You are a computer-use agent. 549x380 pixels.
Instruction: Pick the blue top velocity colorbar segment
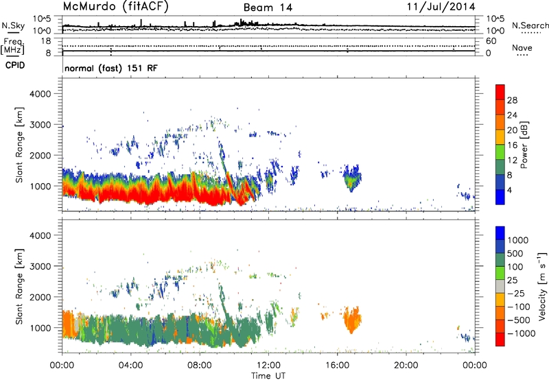click(500, 233)
